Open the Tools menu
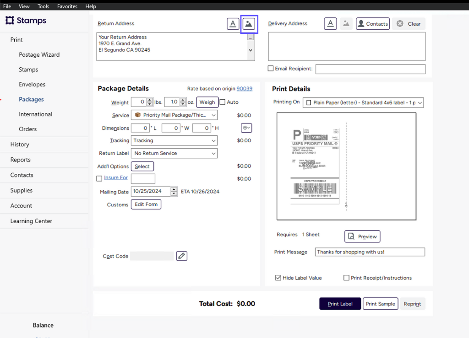 click(x=43, y=6)
